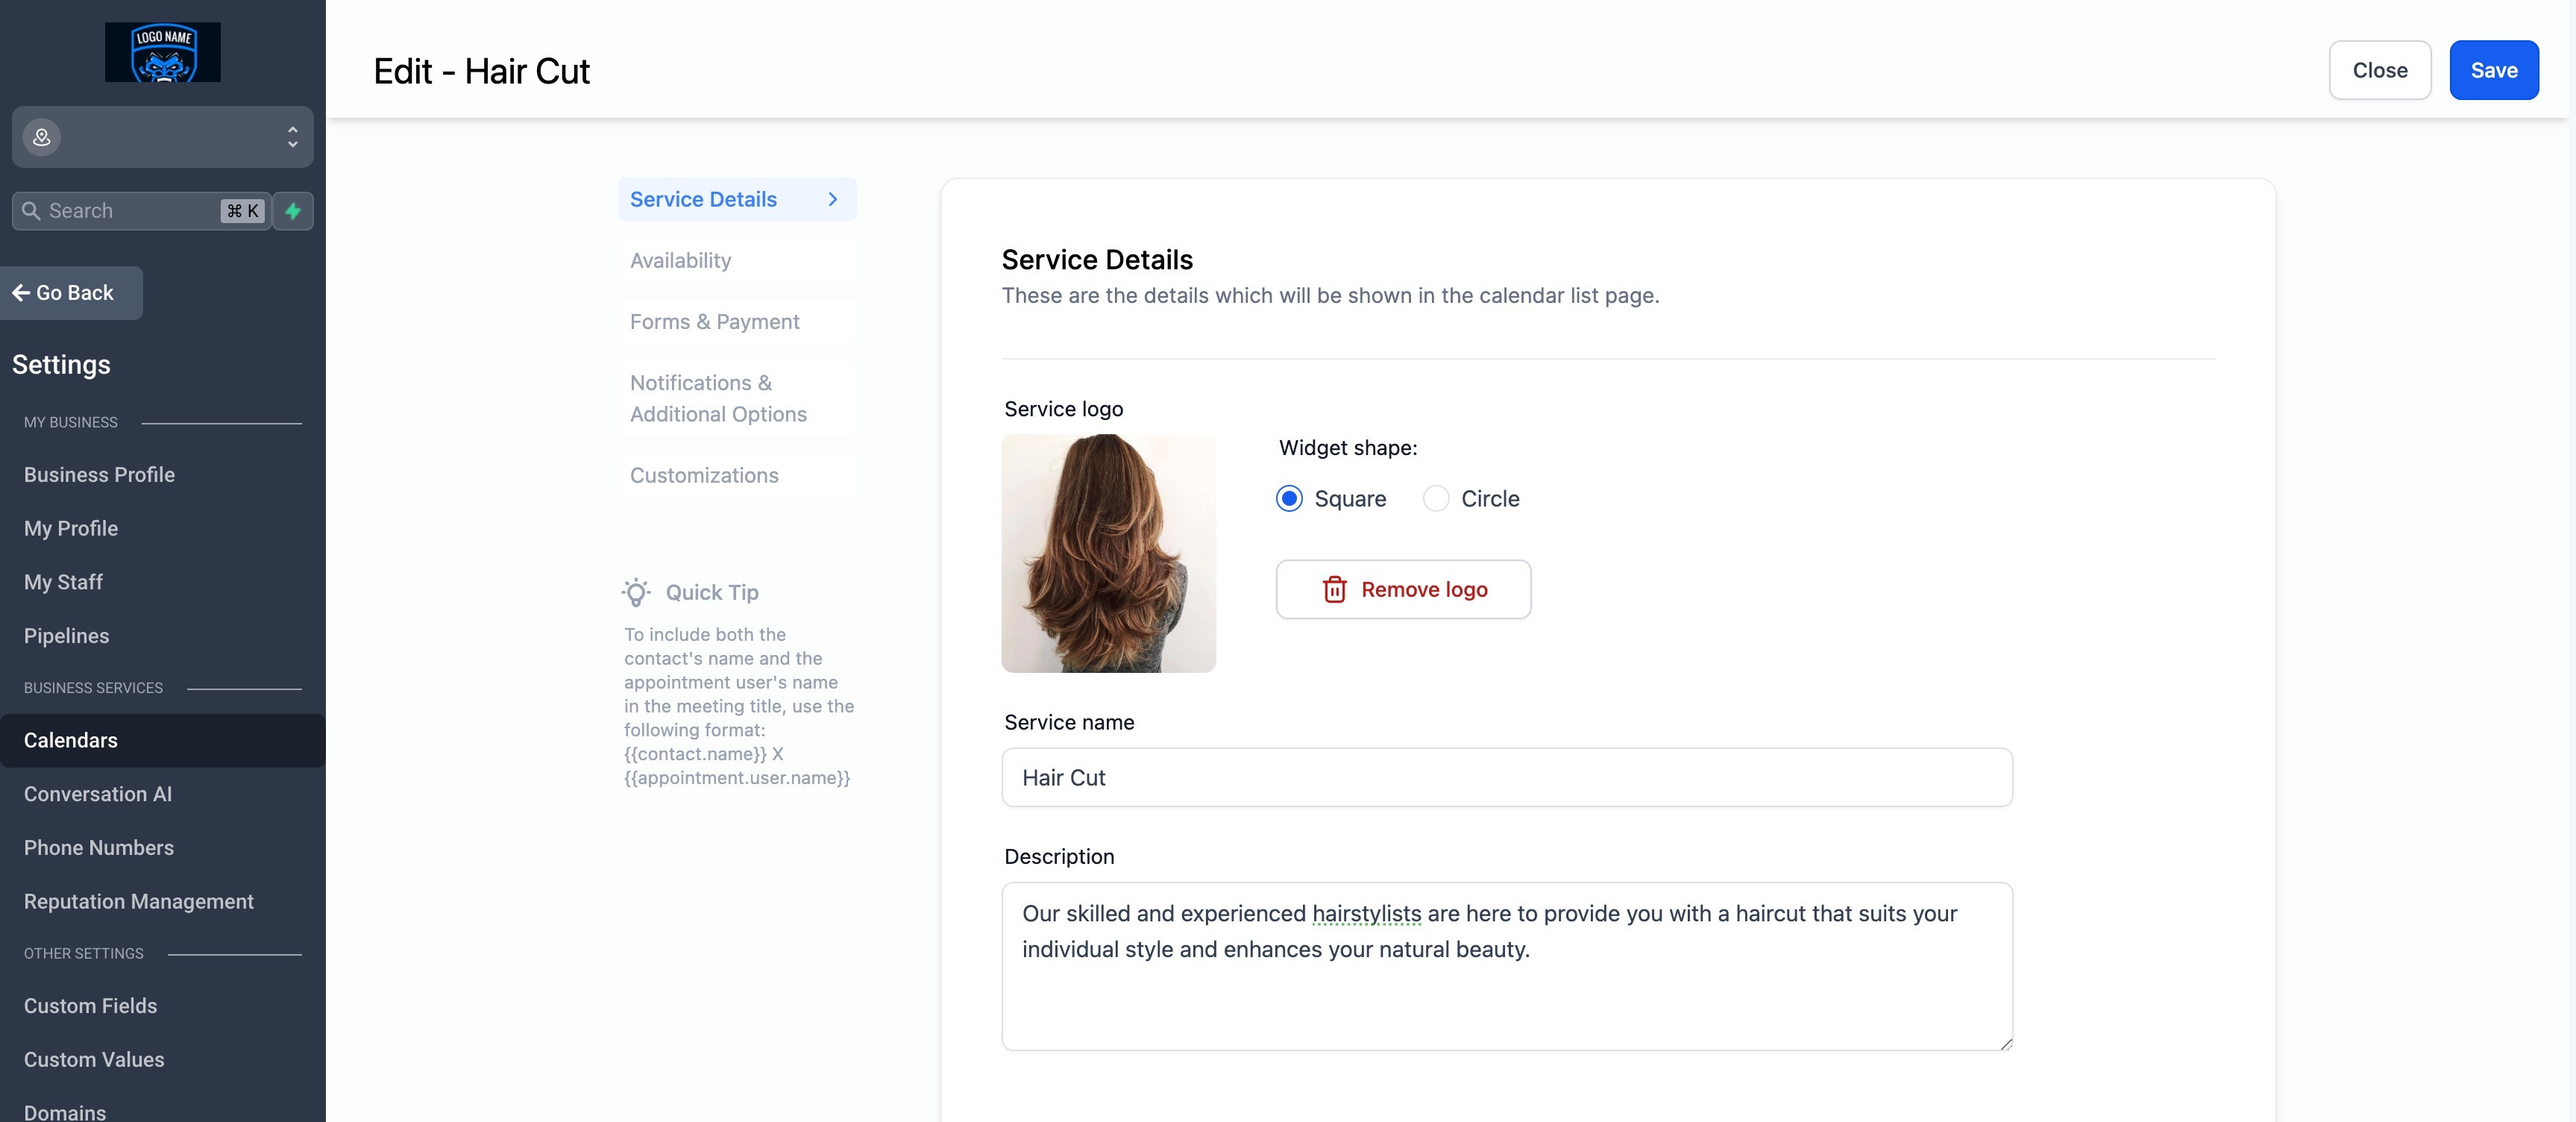Open Notifications & Additional Options tab
This screenshot has width=2576, height=1122.
point(718,398)
